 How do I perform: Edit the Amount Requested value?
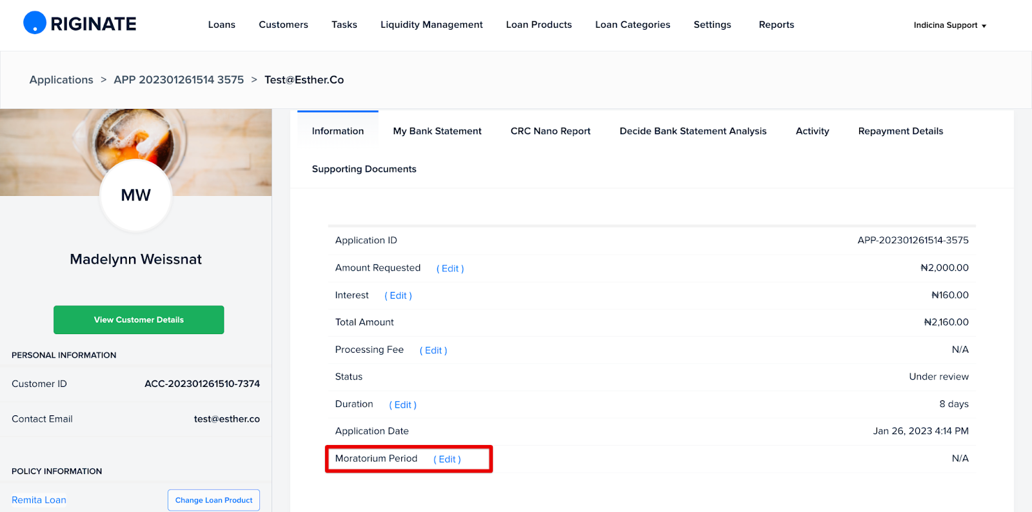pyautogui.click(x=450, y=269)
